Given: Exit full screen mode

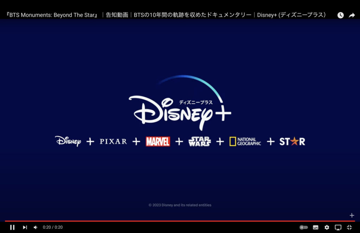Looking at the screenshot, I should pos(349,227).
